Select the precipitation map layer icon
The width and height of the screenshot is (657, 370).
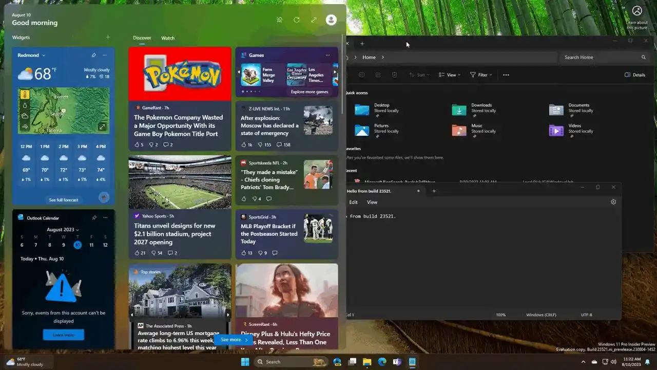pos(25,105)
